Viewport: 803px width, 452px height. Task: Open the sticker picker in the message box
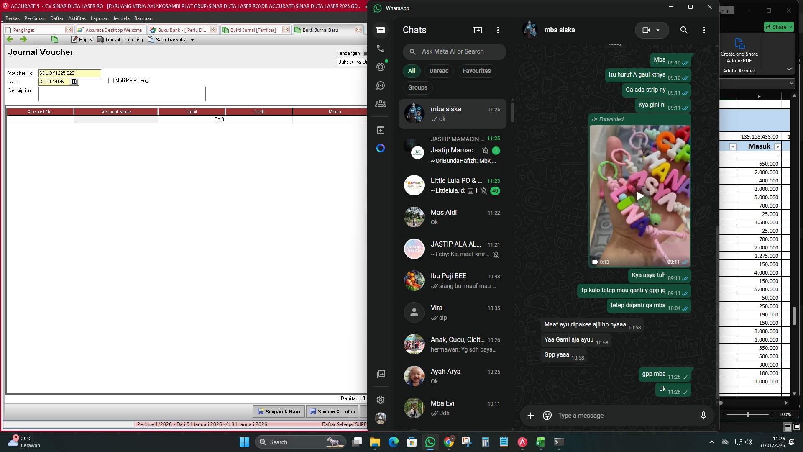click(x=547, y=415)
